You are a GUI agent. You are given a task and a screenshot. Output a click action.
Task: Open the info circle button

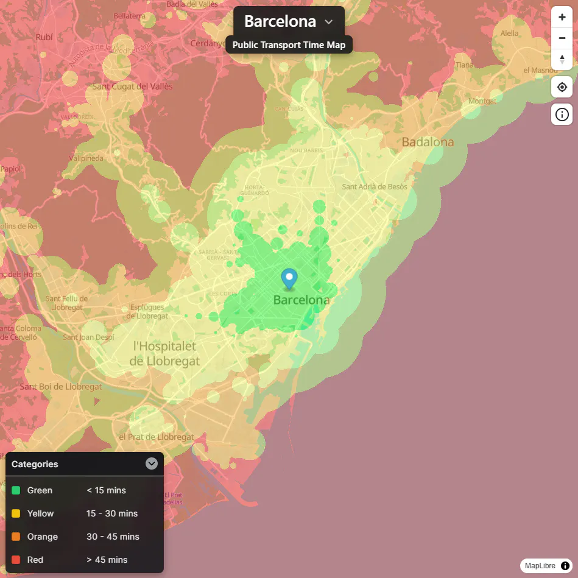coord(562,115)
